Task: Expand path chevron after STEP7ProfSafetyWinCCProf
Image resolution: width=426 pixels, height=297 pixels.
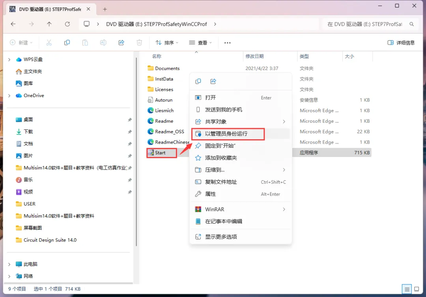Action: pyautogui.click(x=215, y=24)
